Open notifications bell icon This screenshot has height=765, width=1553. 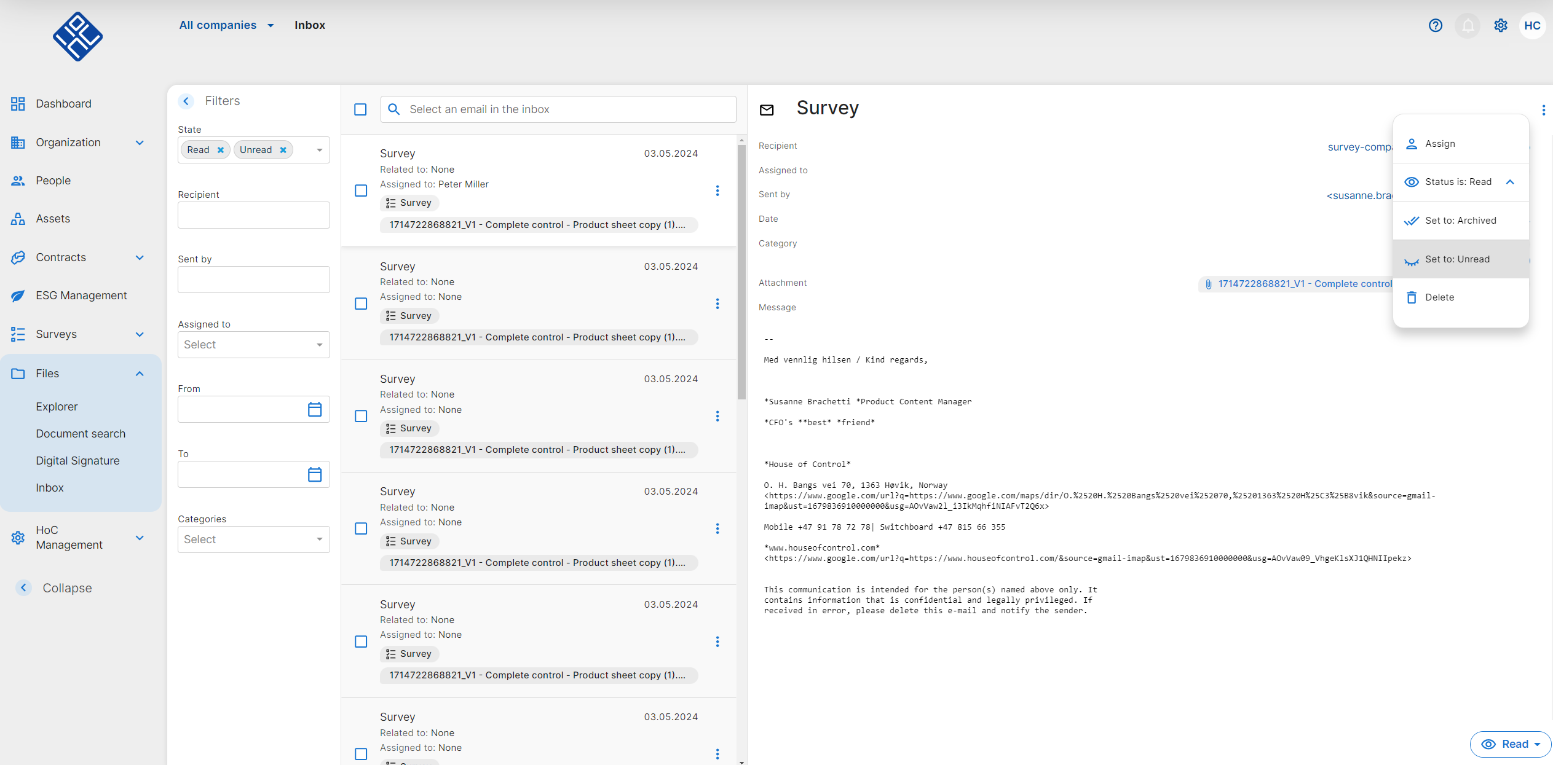[1468, 25]
